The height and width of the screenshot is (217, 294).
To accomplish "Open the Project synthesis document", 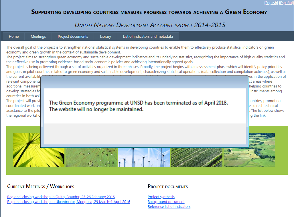I will click(x=161, y=197).
